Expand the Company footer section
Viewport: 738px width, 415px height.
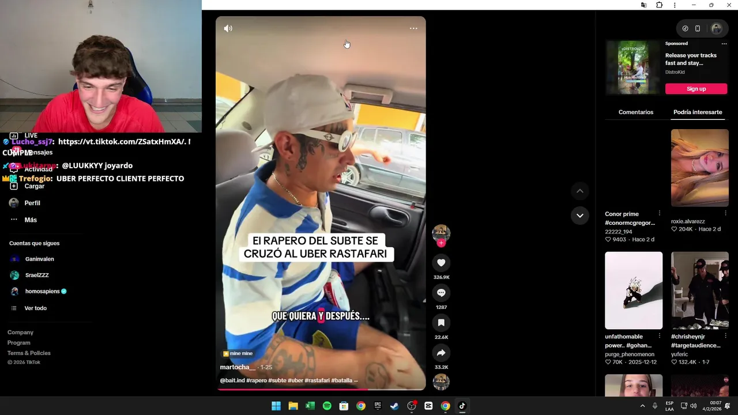pyautogui.click(x=20, y=333)
